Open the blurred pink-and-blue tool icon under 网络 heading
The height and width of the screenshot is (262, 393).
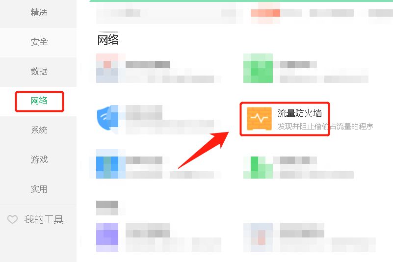tap(107, 68)
